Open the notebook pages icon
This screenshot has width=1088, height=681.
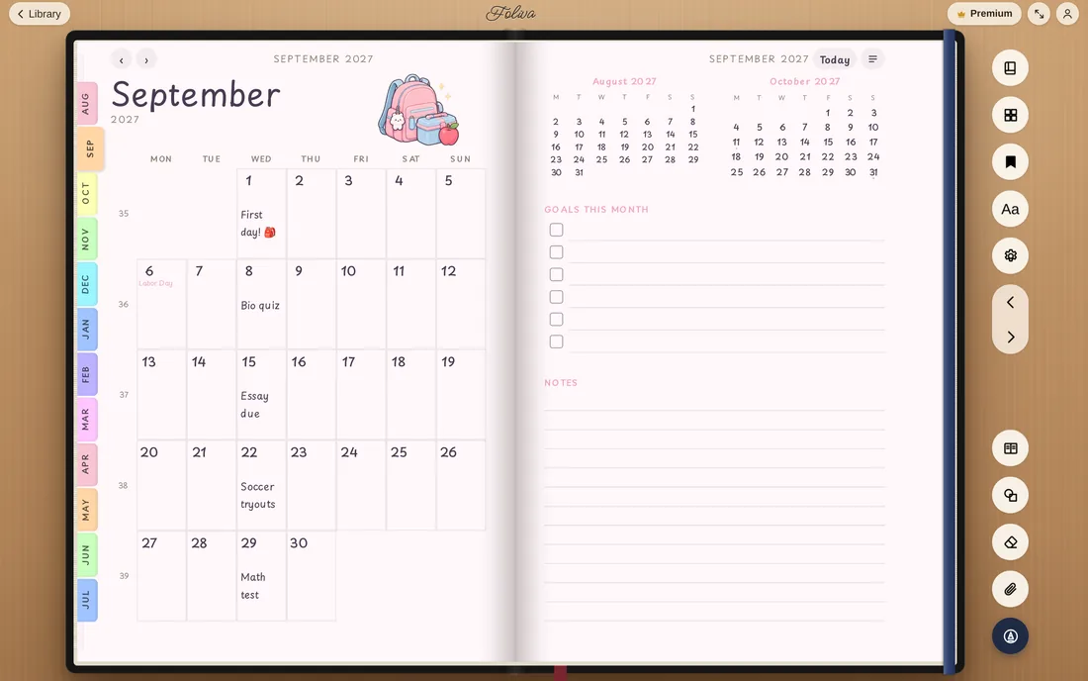(x=1010, y=68)
